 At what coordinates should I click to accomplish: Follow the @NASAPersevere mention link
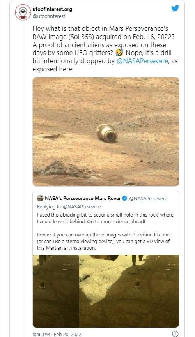142,61
